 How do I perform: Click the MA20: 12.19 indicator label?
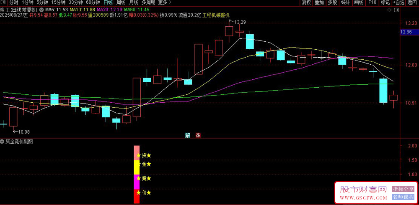(x=109, y=10)
